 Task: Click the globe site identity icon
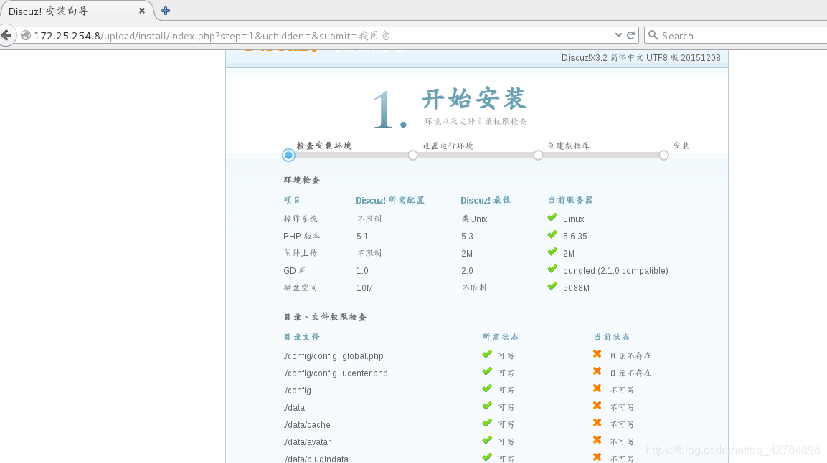pos(25,35)
